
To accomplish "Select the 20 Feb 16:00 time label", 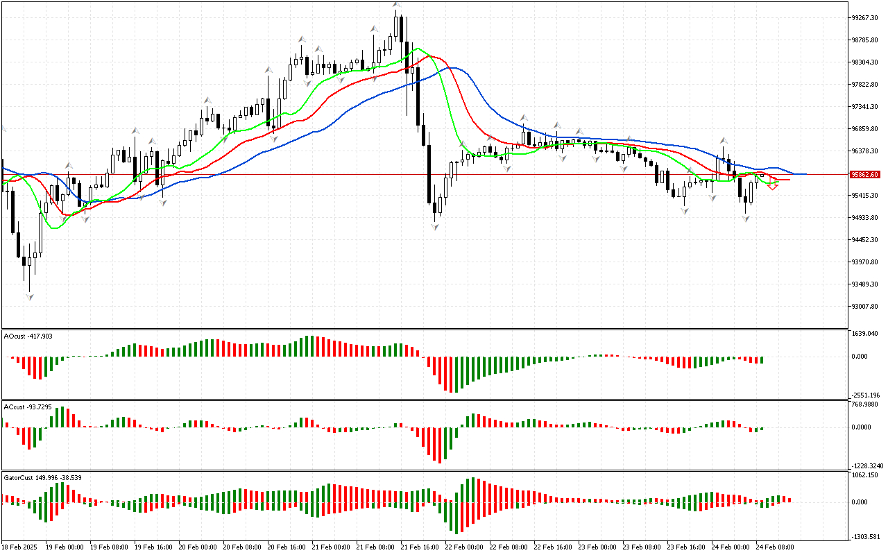I will [x=287, y=547].
